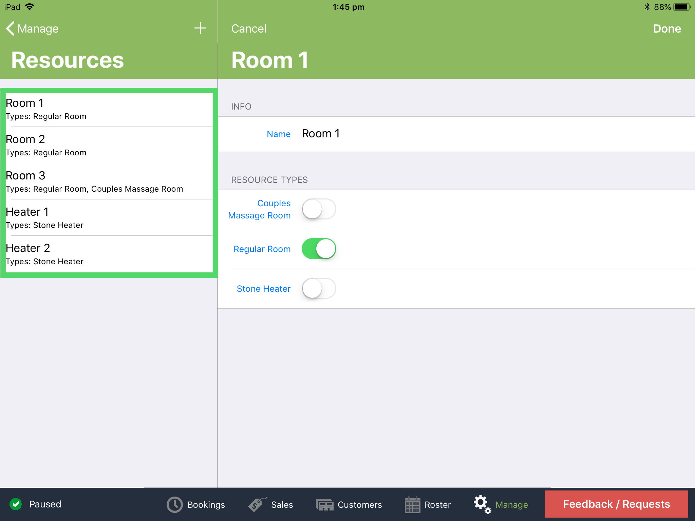Image resolution: width=695 pixels, height=521 pixels.
Task: Add a new resource with the plus icon
Action: (200, 28)
